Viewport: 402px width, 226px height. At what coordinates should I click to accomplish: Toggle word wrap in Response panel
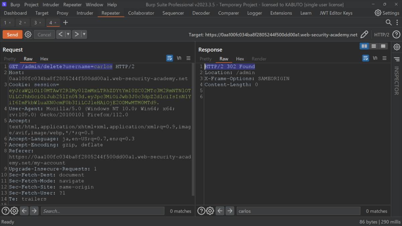tap(365, 58)
